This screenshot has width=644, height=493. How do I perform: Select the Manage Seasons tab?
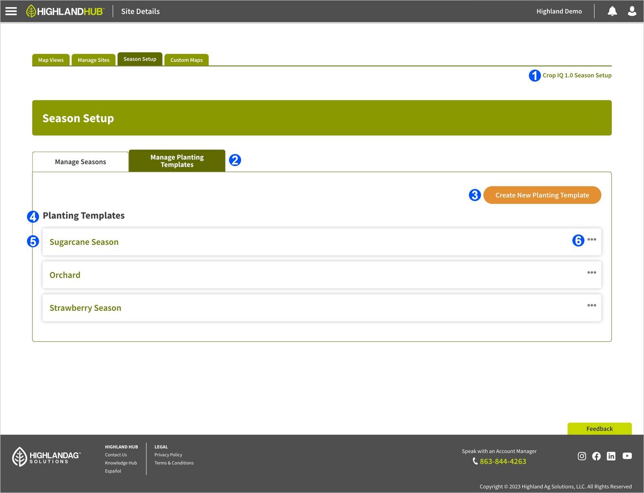pos(80,161)
